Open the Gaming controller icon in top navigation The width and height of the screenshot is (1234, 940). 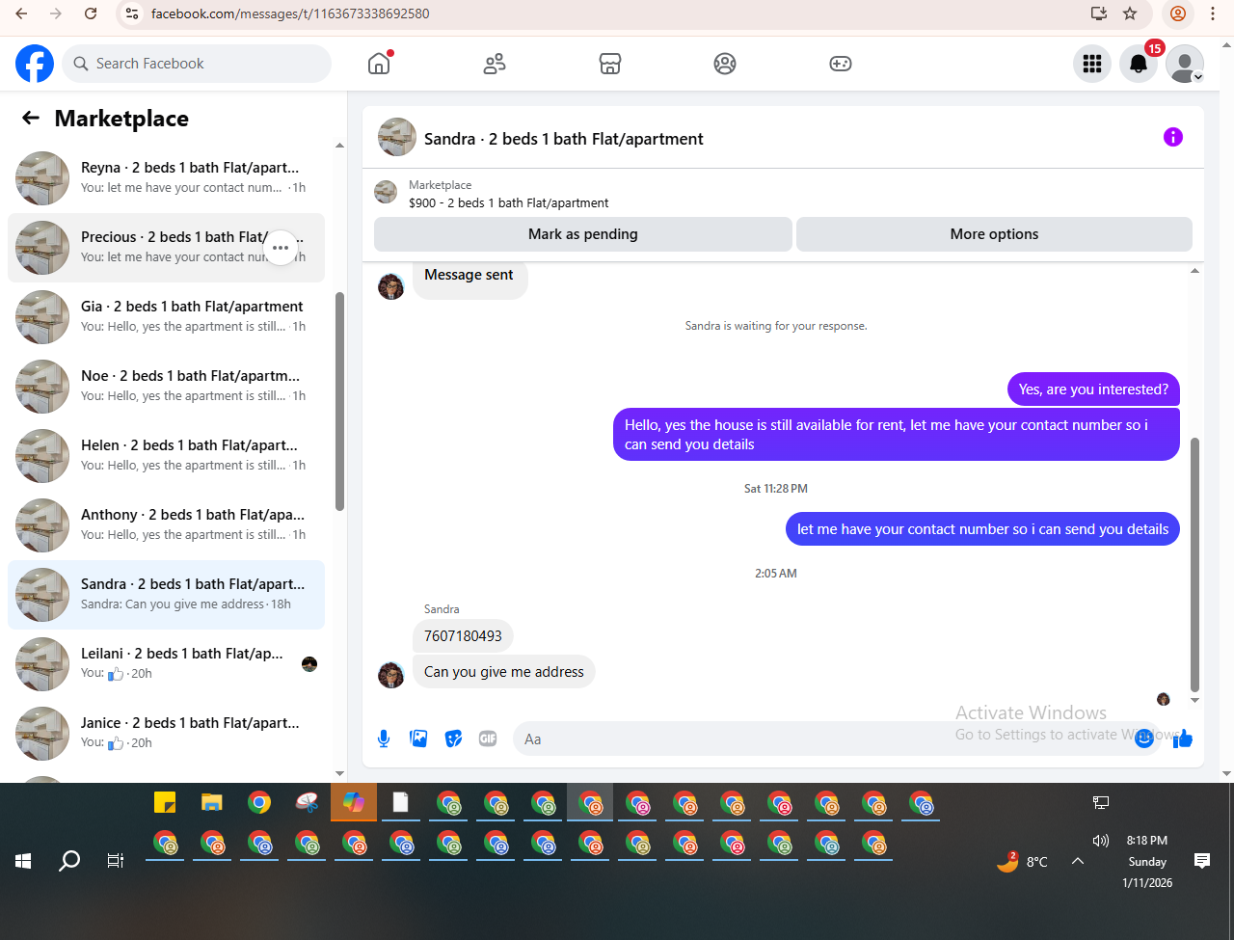(841, 64)
